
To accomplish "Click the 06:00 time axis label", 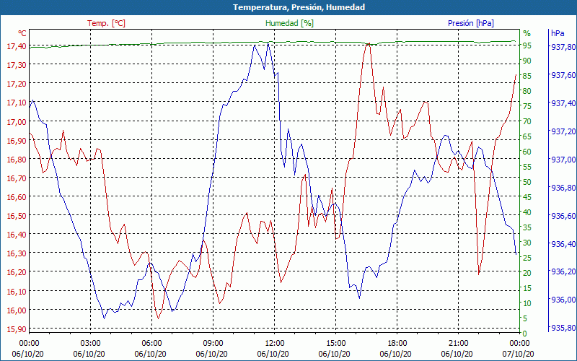I will pos(151,344).
